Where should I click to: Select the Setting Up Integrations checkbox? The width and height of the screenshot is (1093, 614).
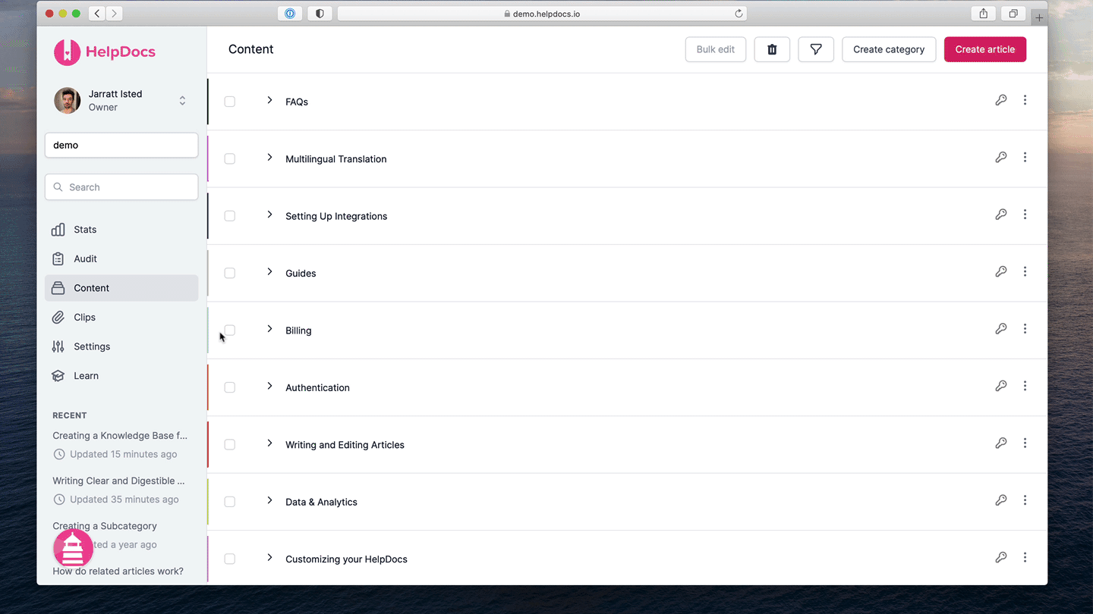tap(229, 216)
